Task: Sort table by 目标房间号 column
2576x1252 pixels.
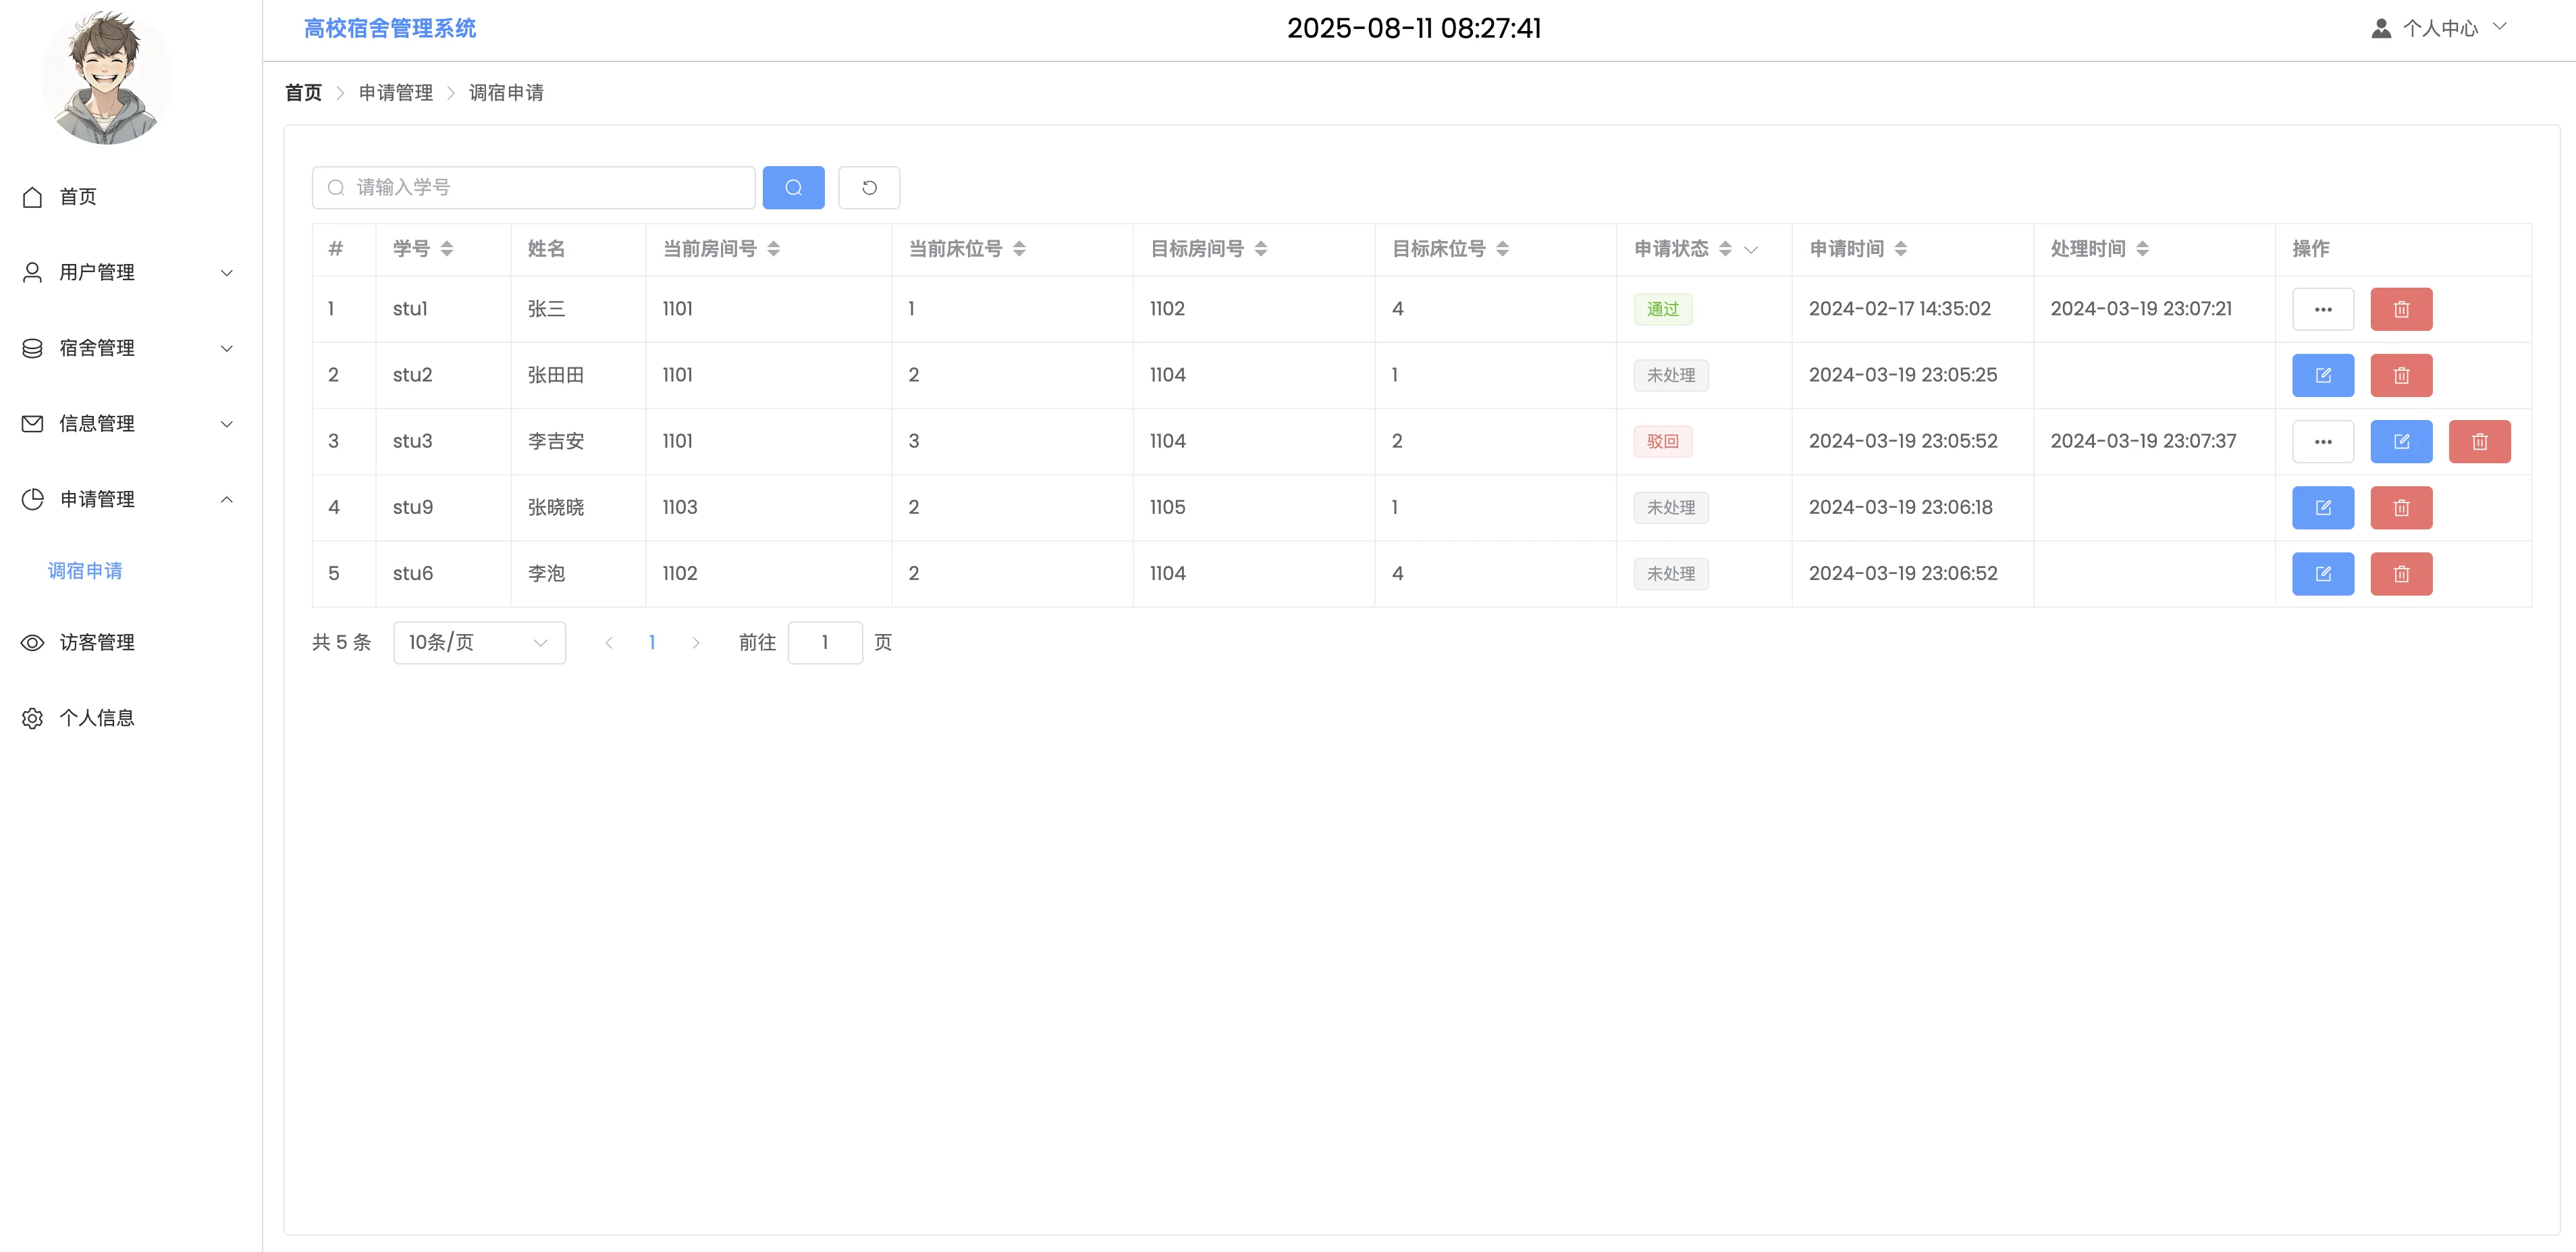Action: pyautogui.click(x=1260, y=249)
